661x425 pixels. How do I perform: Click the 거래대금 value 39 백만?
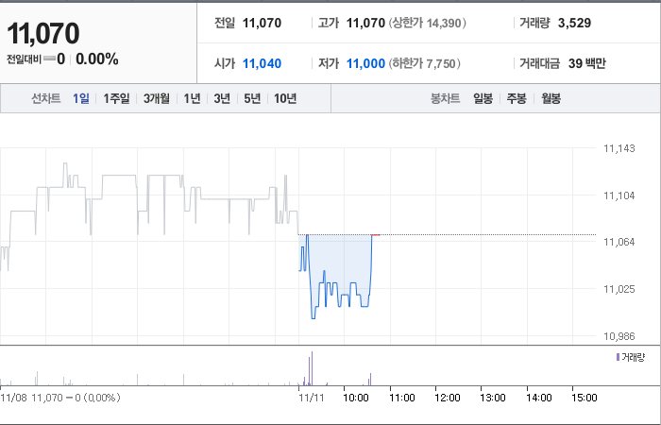[x=586, y=63]
